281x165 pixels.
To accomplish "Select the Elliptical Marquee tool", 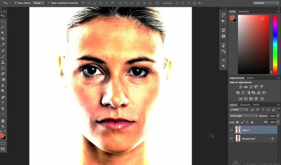I will (3, 22).
